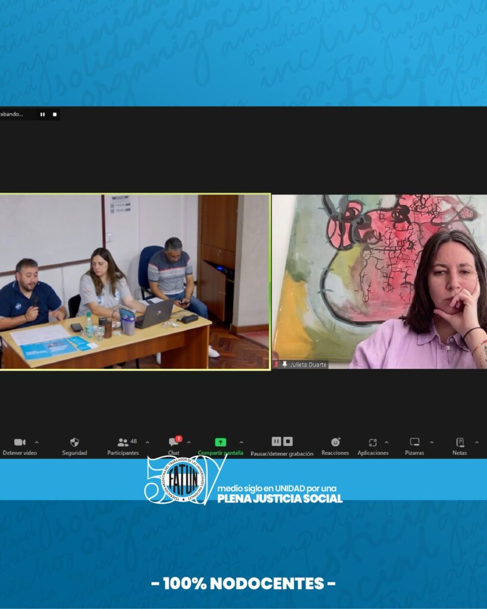The width and height of the screenshot is (487, 609).
Task: Expand video options arrow beside Detener video
Action: tap(37, 442)
